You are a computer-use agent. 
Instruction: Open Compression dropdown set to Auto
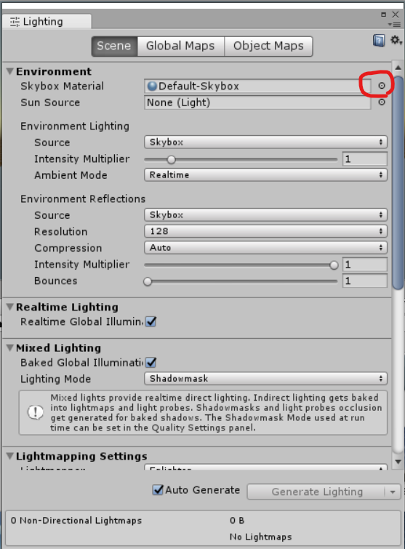pos(265,247)
